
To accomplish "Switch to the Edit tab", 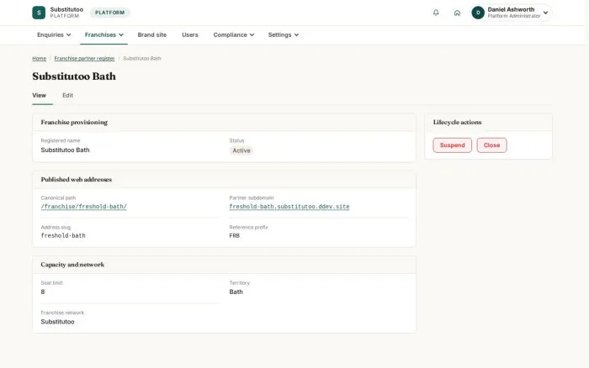I will pyautogui.click(x=67, y=95).
